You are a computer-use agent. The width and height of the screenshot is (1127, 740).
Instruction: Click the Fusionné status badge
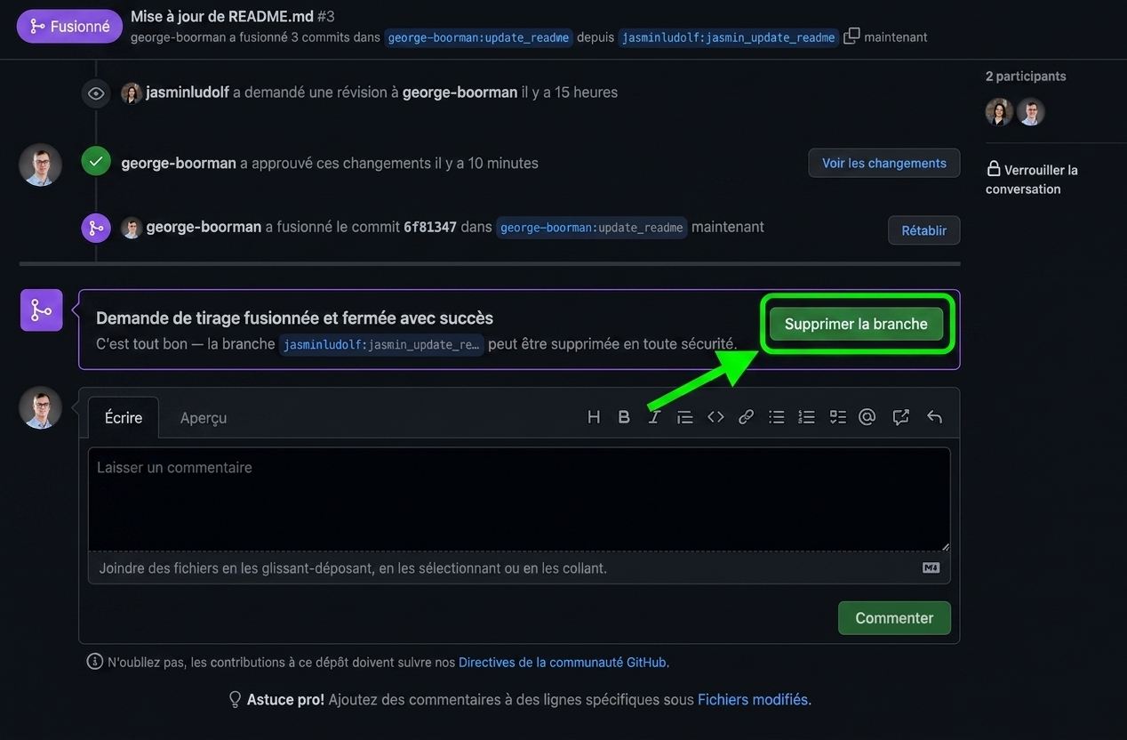(69, 27)
